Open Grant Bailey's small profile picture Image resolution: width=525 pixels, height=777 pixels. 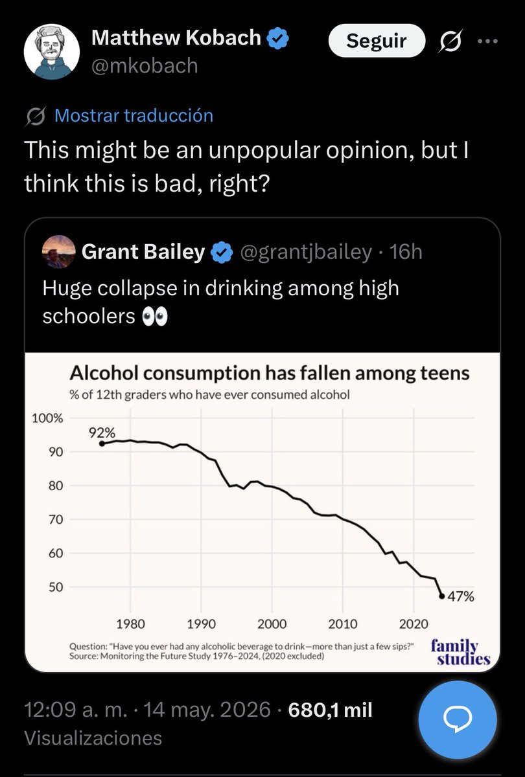point(58,252)
